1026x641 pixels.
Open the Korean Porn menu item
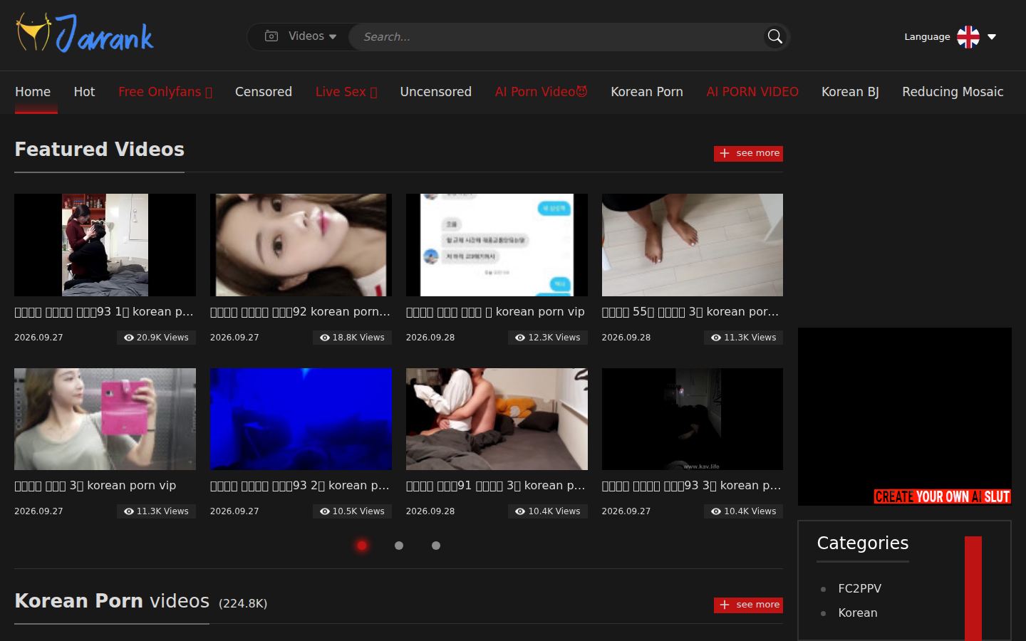point(647,92)
